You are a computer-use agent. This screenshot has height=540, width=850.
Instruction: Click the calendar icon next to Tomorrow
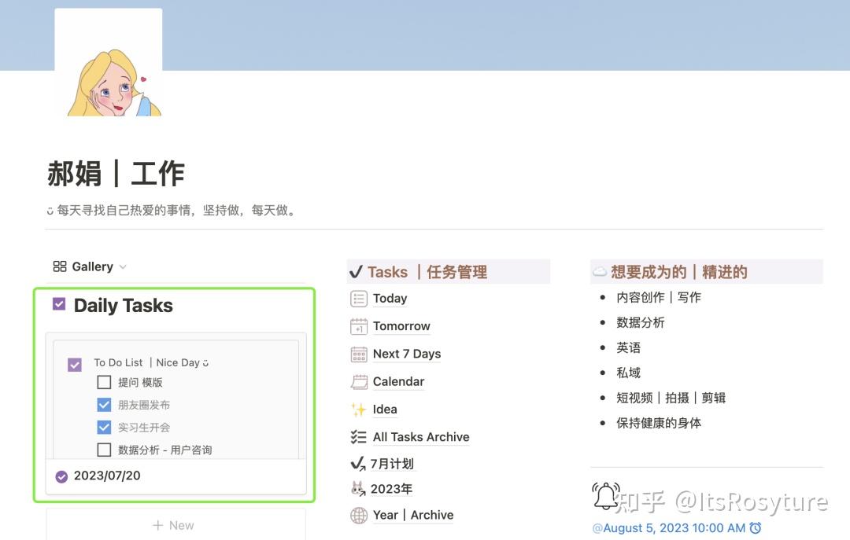pyautogui.click(x=358, y=326)
